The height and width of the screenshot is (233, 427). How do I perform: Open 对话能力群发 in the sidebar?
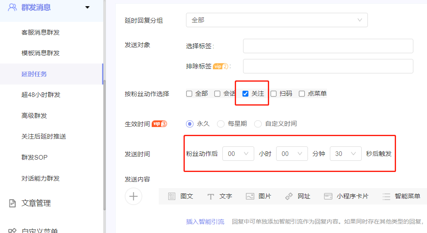pos(41,178)
